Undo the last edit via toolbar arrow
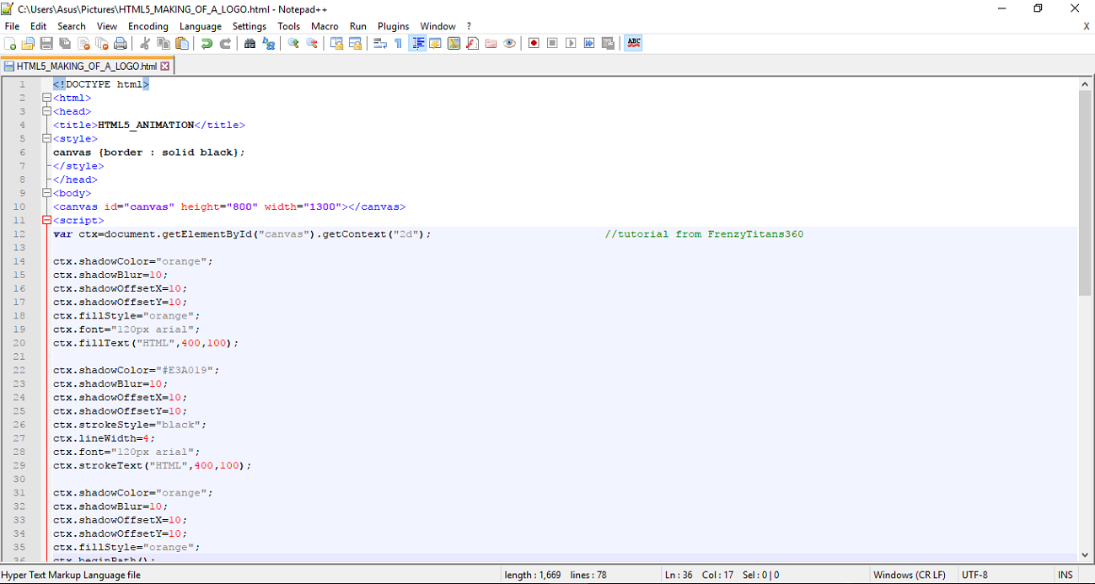 [207, 43]
